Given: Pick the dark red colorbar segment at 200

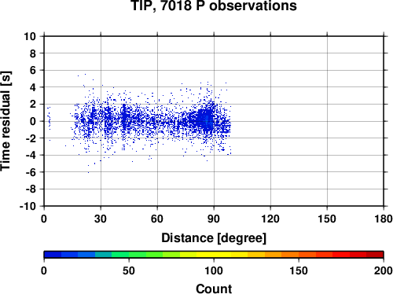Looking at the screenshot, I should [375, 255].
